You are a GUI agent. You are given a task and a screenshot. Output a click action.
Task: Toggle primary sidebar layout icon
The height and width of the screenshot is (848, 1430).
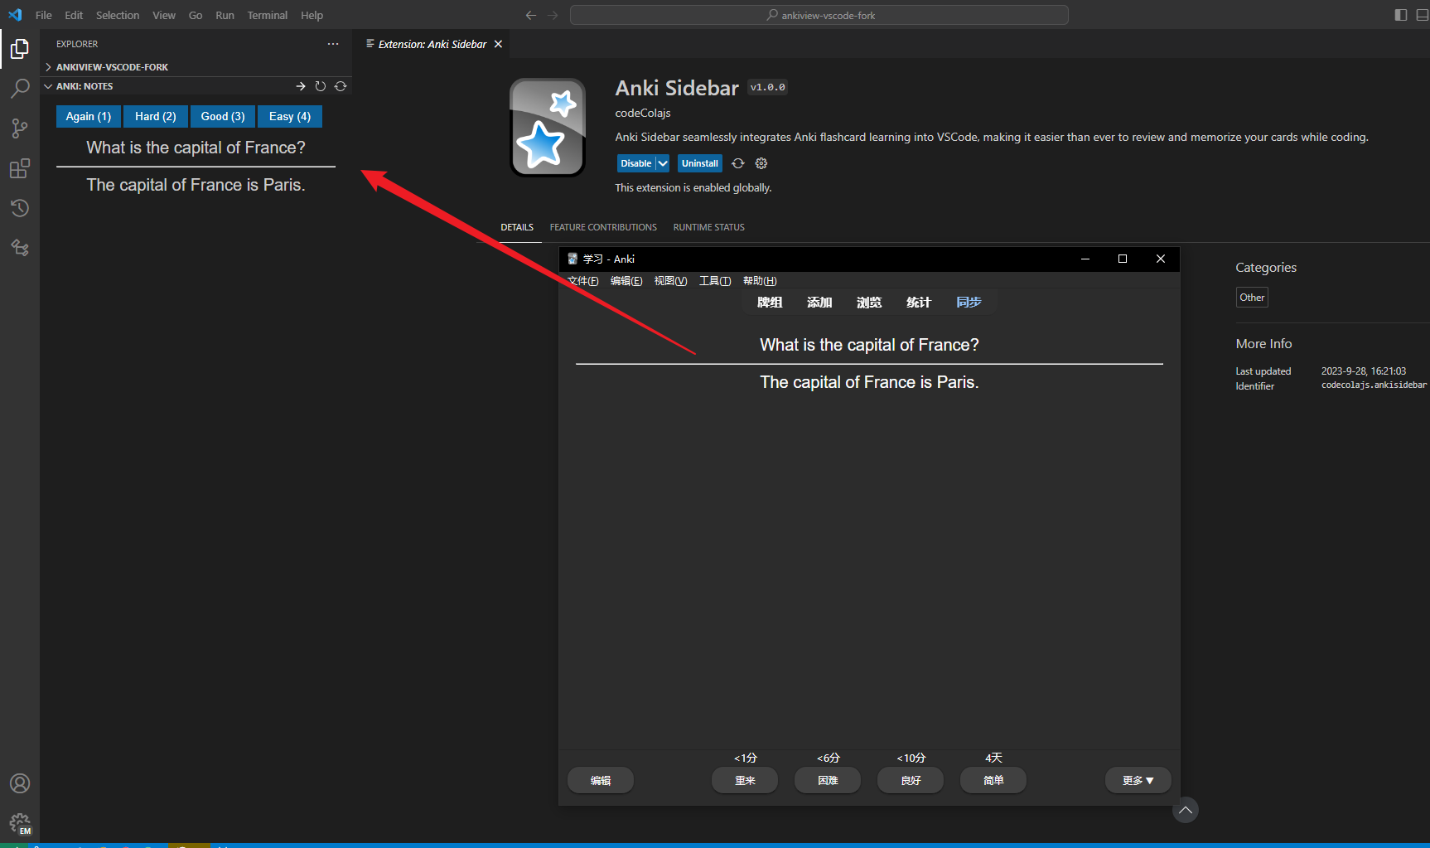[1401, 15]
